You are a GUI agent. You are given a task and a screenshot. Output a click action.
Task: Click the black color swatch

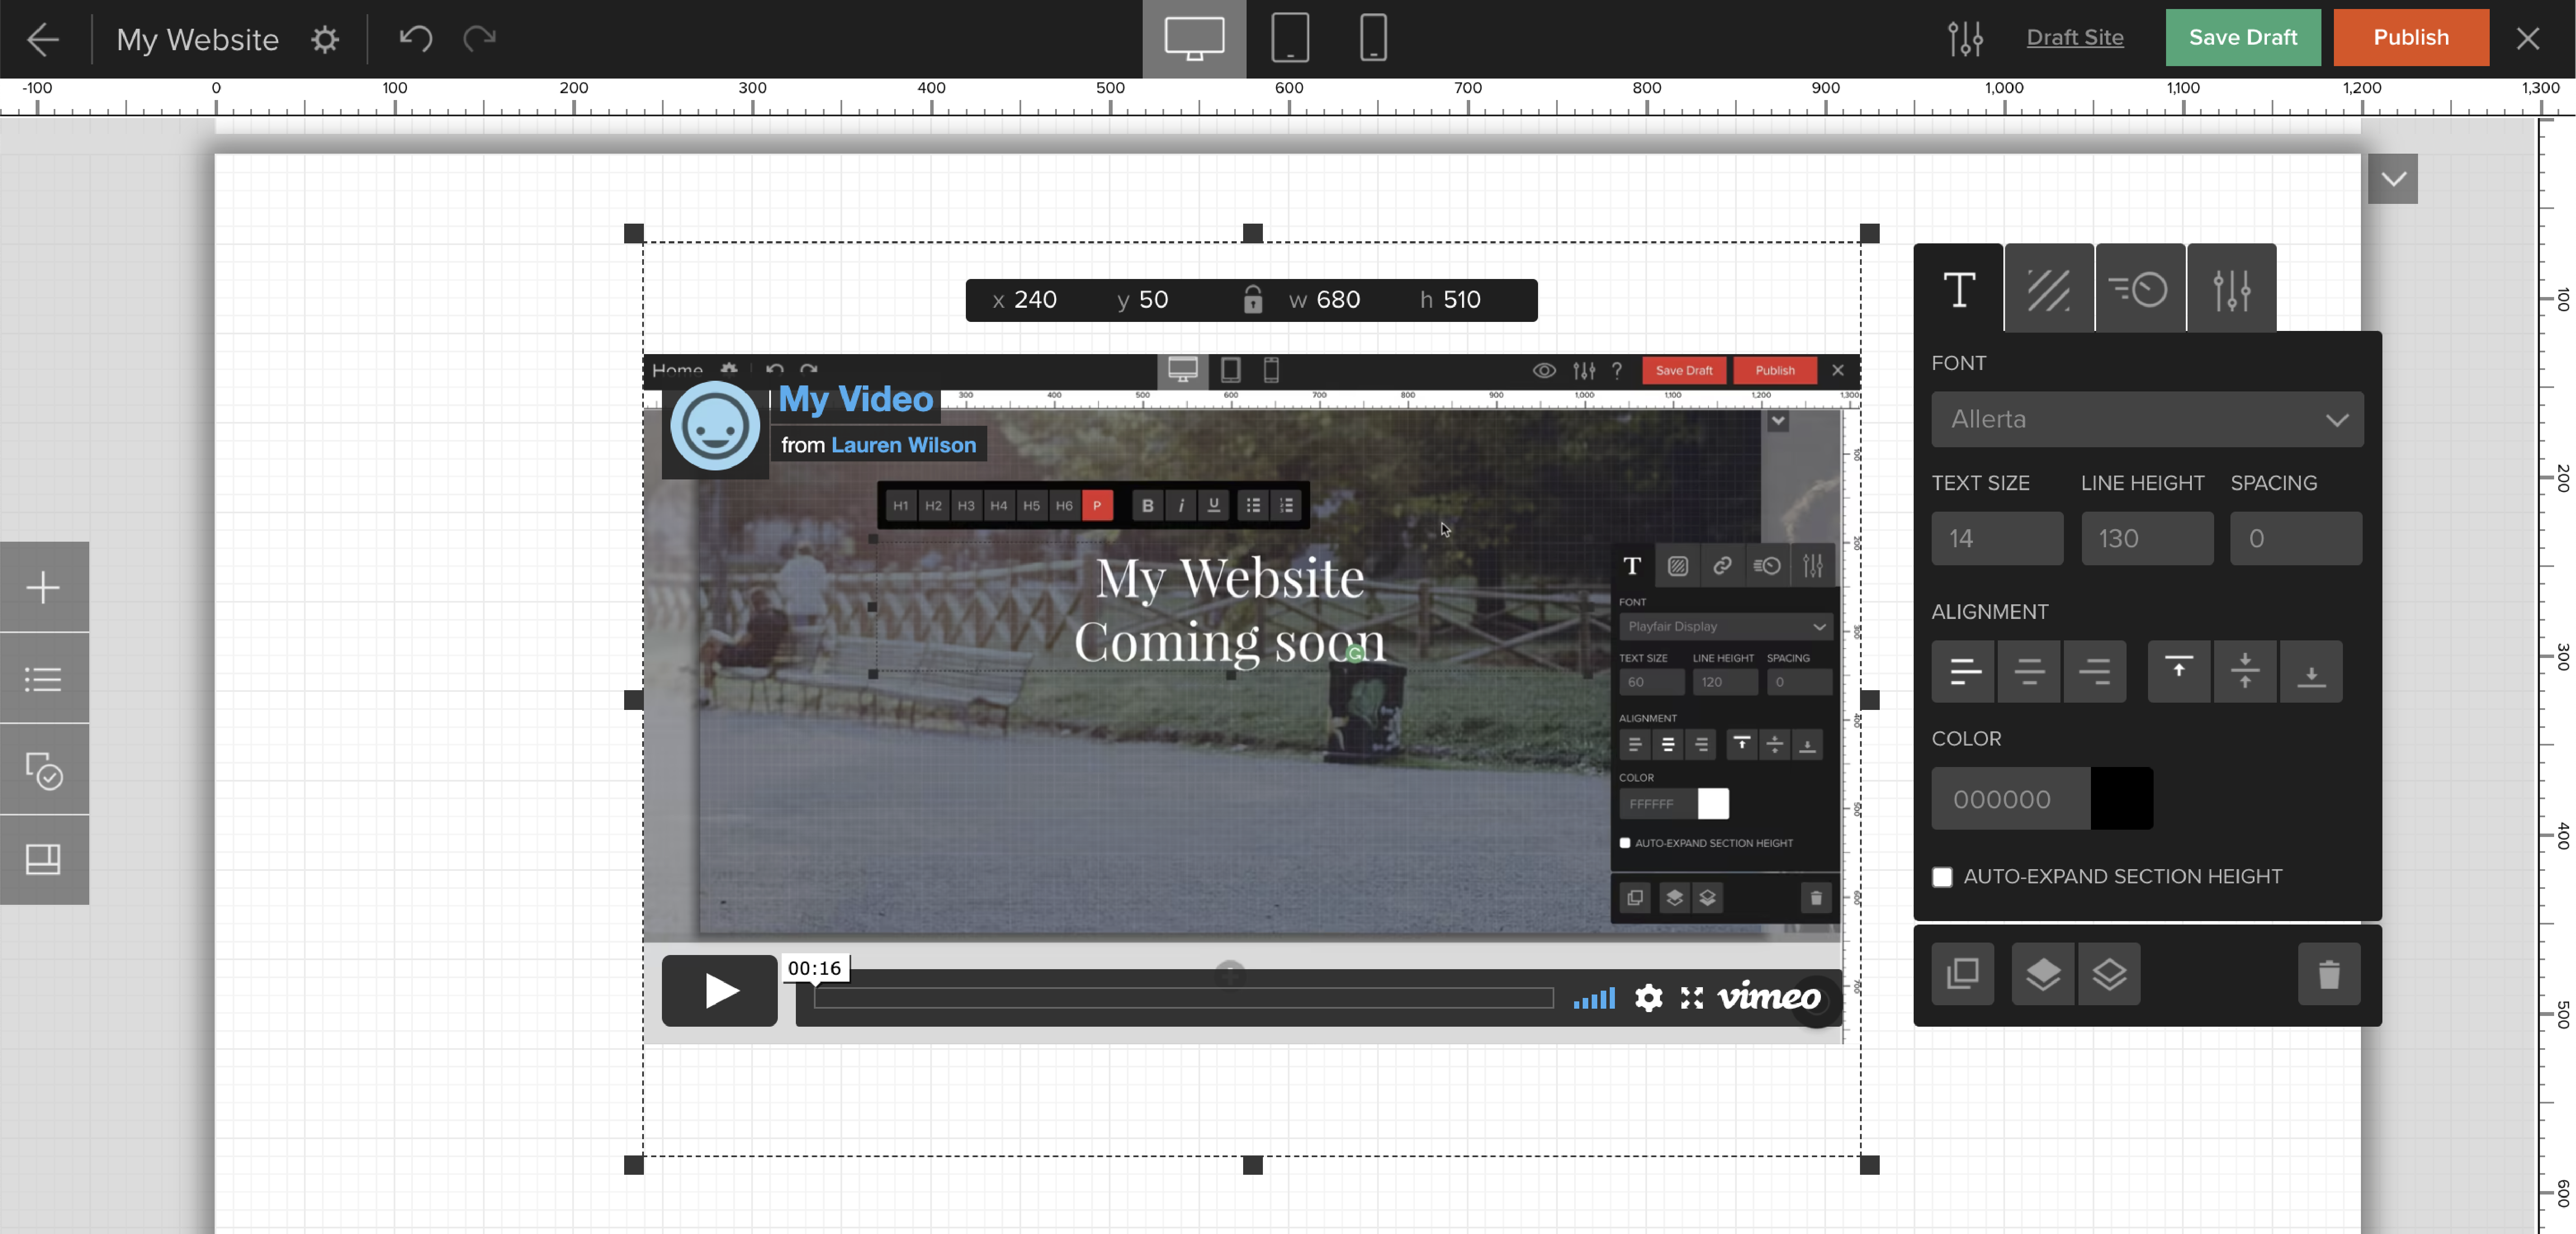point(2121,798)
